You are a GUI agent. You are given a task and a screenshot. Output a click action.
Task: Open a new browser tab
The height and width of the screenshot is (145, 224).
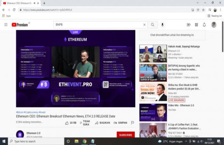[44, 3]
